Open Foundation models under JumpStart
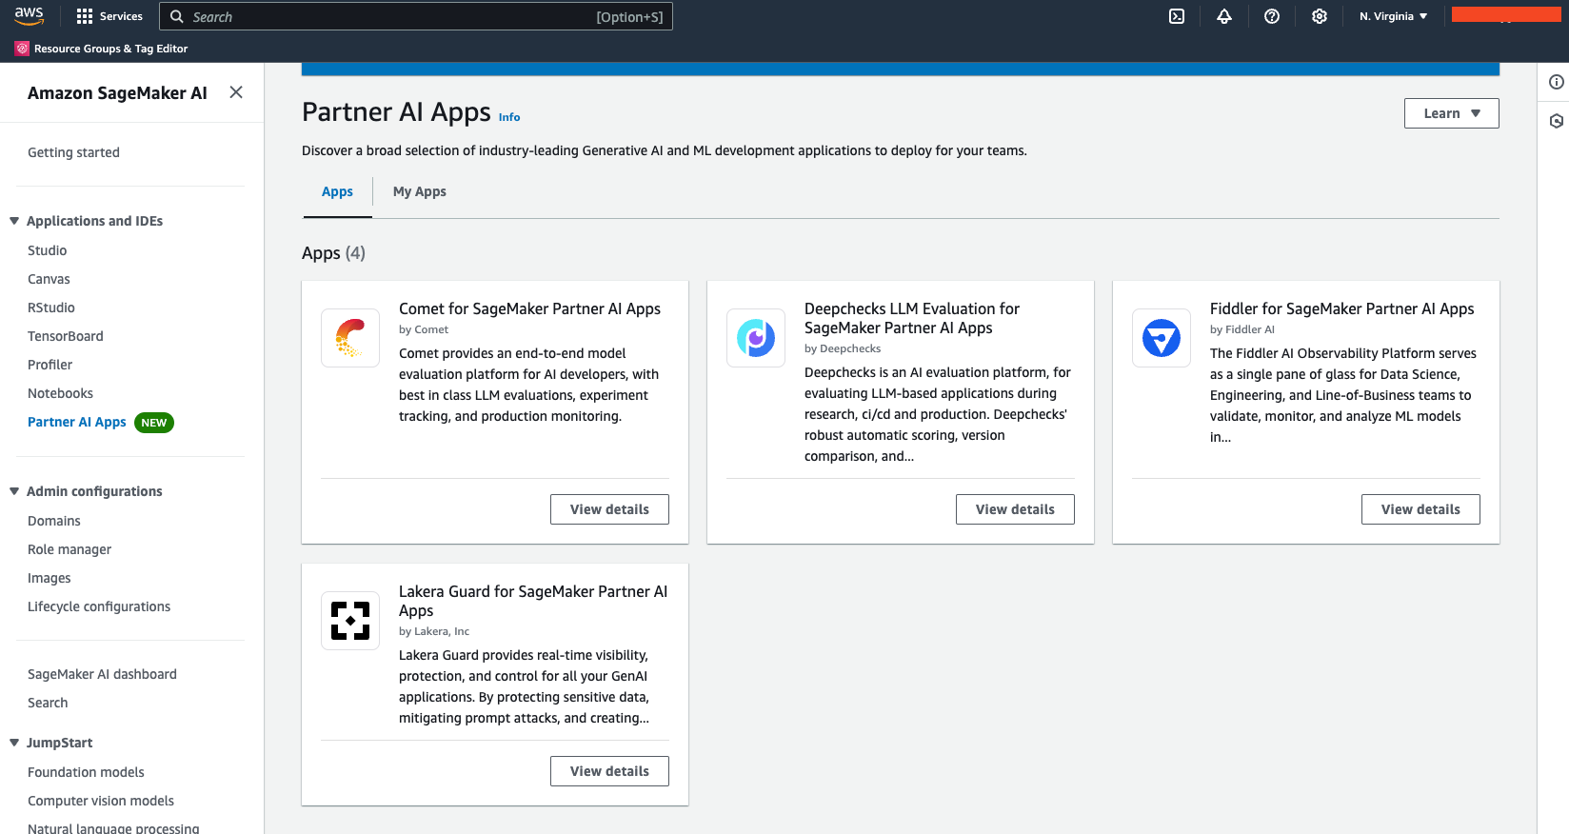The height and width of the screenshot is (834, 1569). (x=86, y=772)
